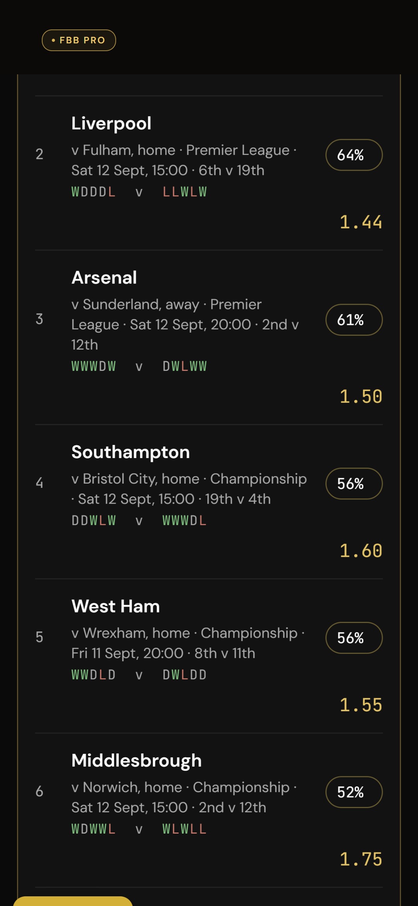Click the v Wrexham fixture details text

click(188, 643)
